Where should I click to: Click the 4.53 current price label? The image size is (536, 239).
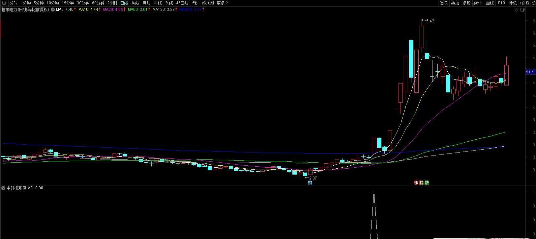pyautogui.click(x=530, y=72)
